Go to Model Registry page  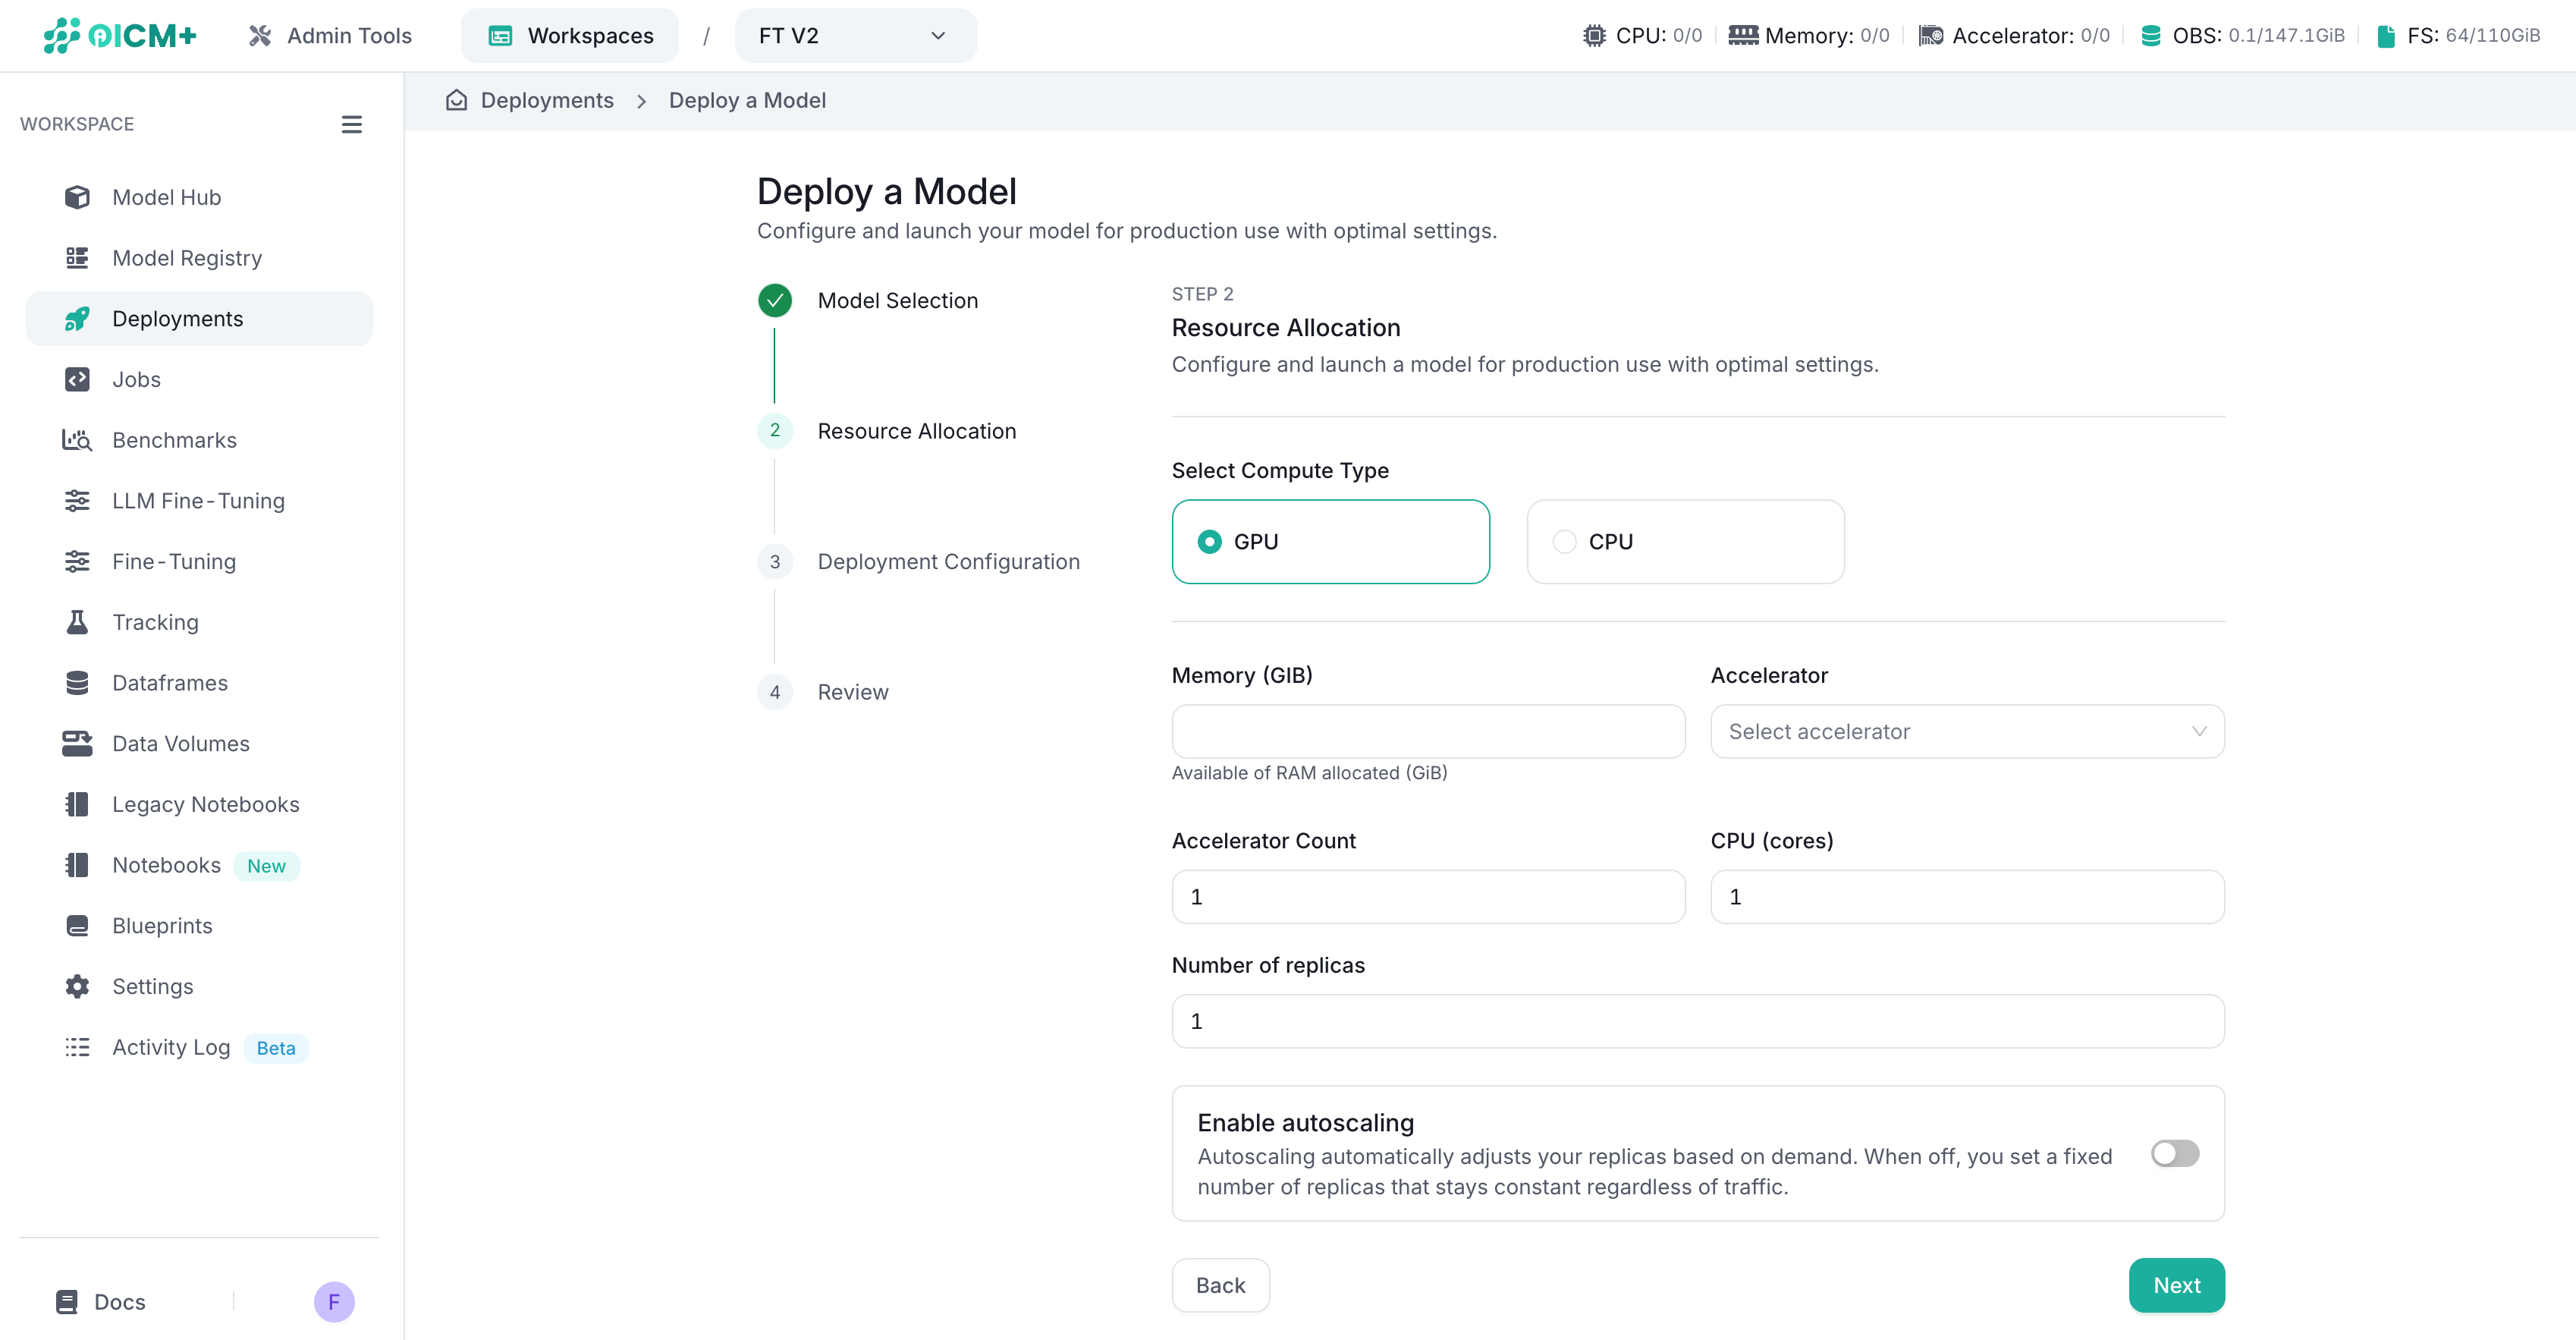pyautogui.click(x=199, y=258)
